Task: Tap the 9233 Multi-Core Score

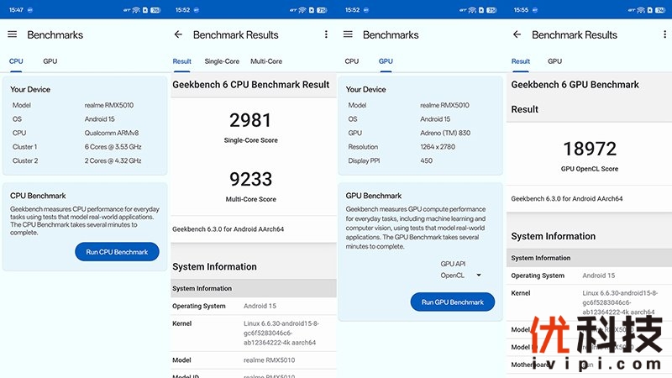Action: coord(251,179)
